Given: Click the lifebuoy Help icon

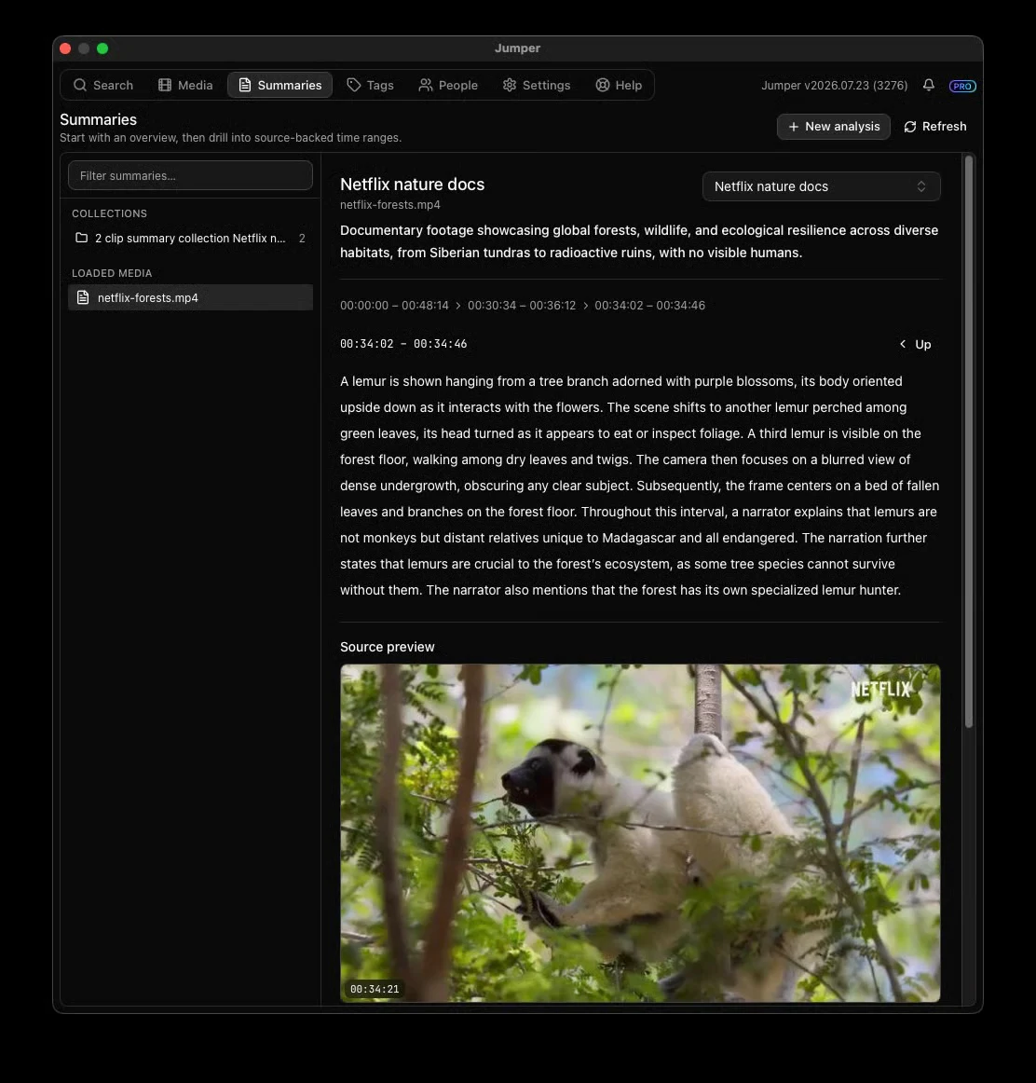Looking at the screenshot, I should (603, 85).
